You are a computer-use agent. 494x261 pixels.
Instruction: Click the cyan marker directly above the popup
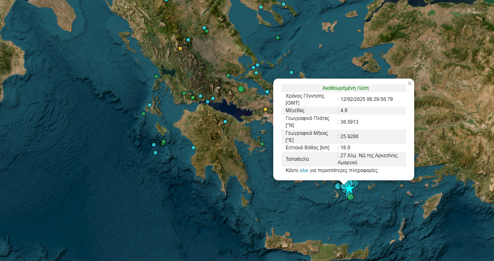[291, 72]
